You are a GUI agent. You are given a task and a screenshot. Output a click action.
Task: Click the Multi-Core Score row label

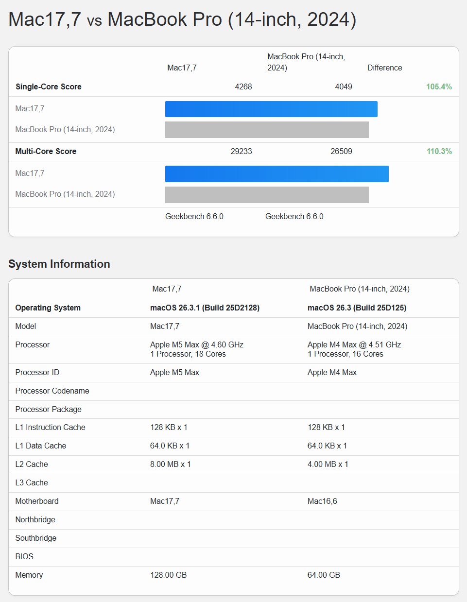click(46, 151)
